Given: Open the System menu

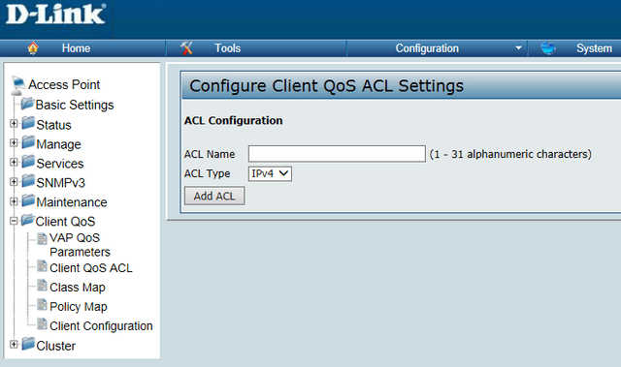Looking at the screenshot, I should [x=594, y=48].
